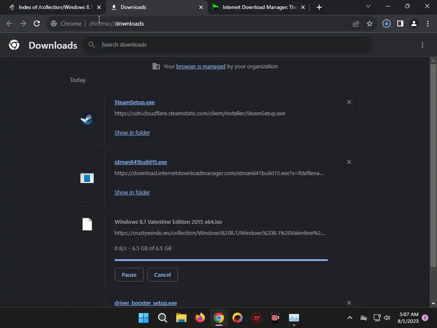Click the search magnifier icon in downloads

91,44
